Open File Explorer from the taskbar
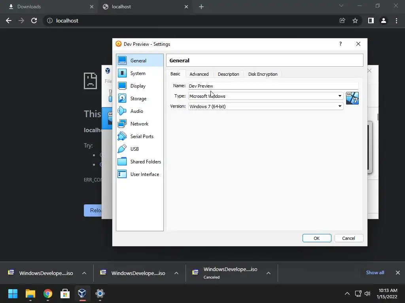The image size is (405, 303). [30, 294]
